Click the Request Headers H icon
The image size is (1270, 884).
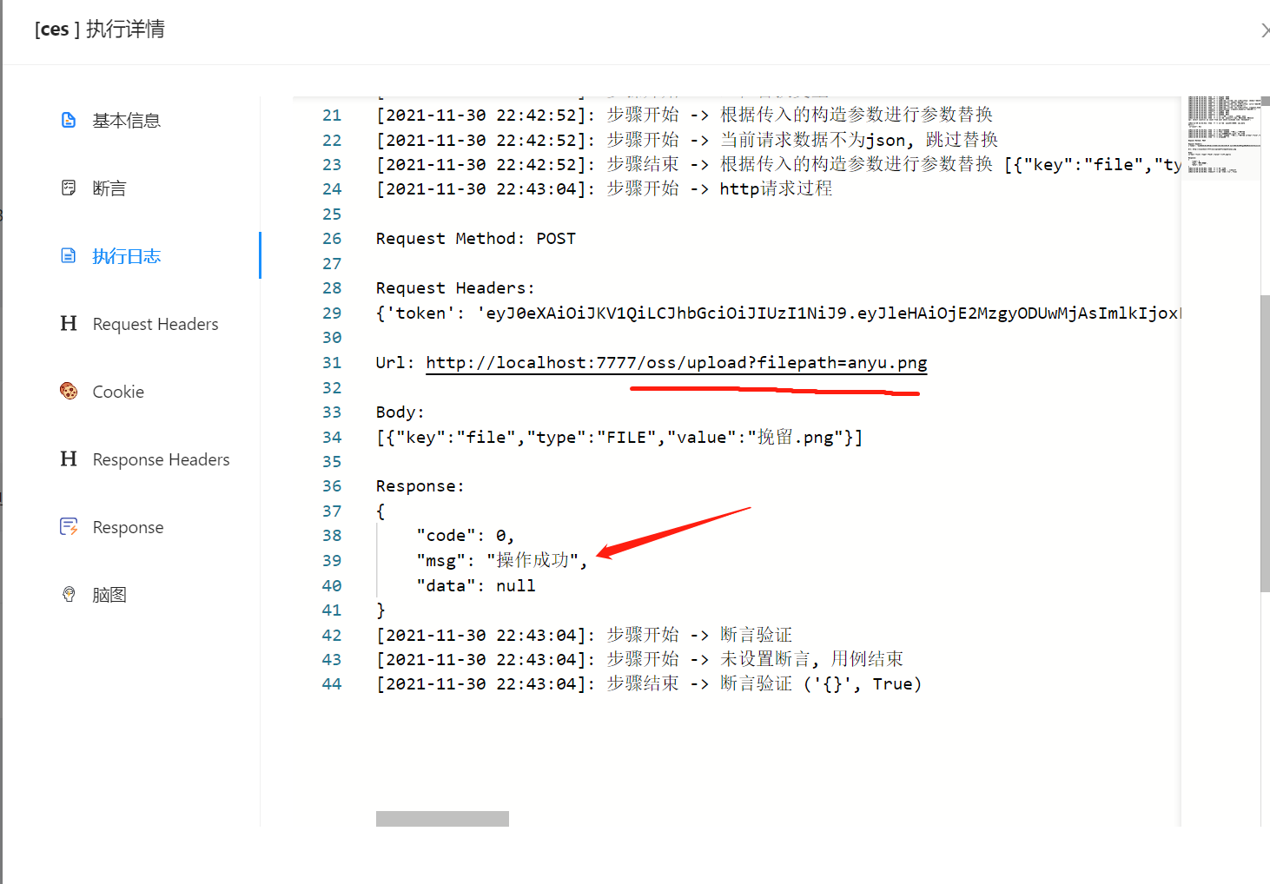coord(69,323)
